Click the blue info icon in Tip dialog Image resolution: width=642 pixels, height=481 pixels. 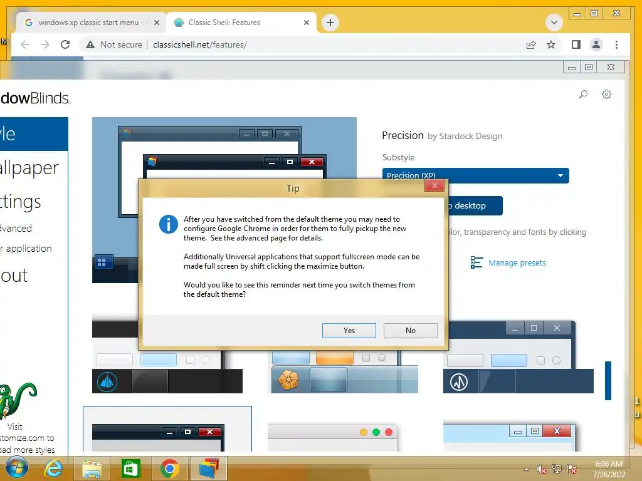[x=168, y=224]
